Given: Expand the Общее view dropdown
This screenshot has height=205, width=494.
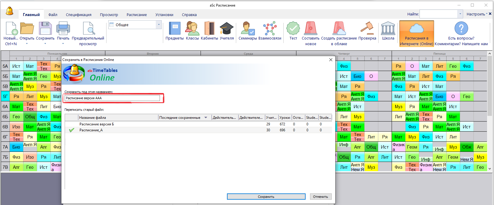Looking at the screenshot, I should pos(159,25).
